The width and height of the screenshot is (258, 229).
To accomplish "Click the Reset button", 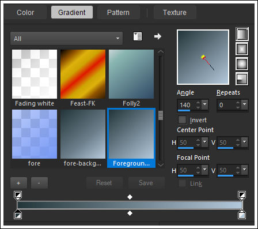I will pos(104,183).
